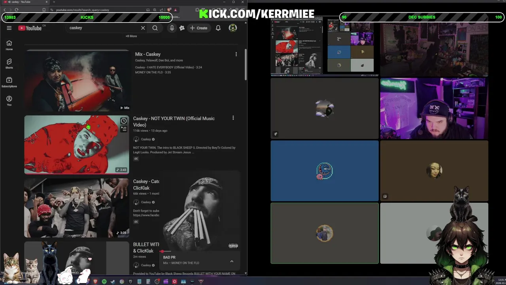Image resolution: width=506 pixels, height=285 pixels.
Task: Open the YouTube hamburger guide menu
Action: [9, 28]
